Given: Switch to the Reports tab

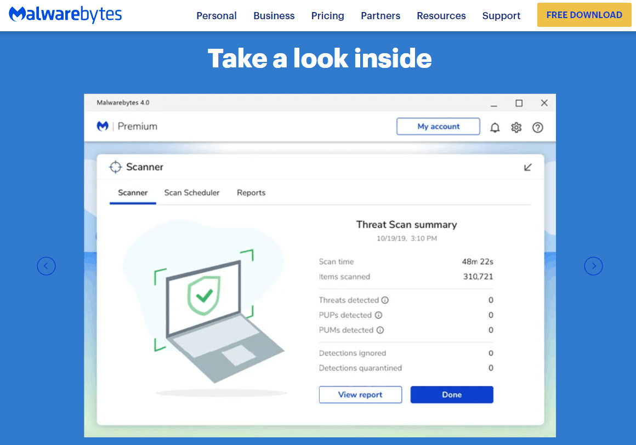Looking at the screenshot, I should tap(251, 193).
